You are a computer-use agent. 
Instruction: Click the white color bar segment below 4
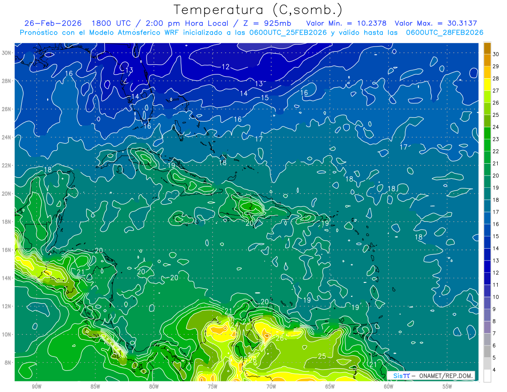pyautogui.click(x=487, y=376)
